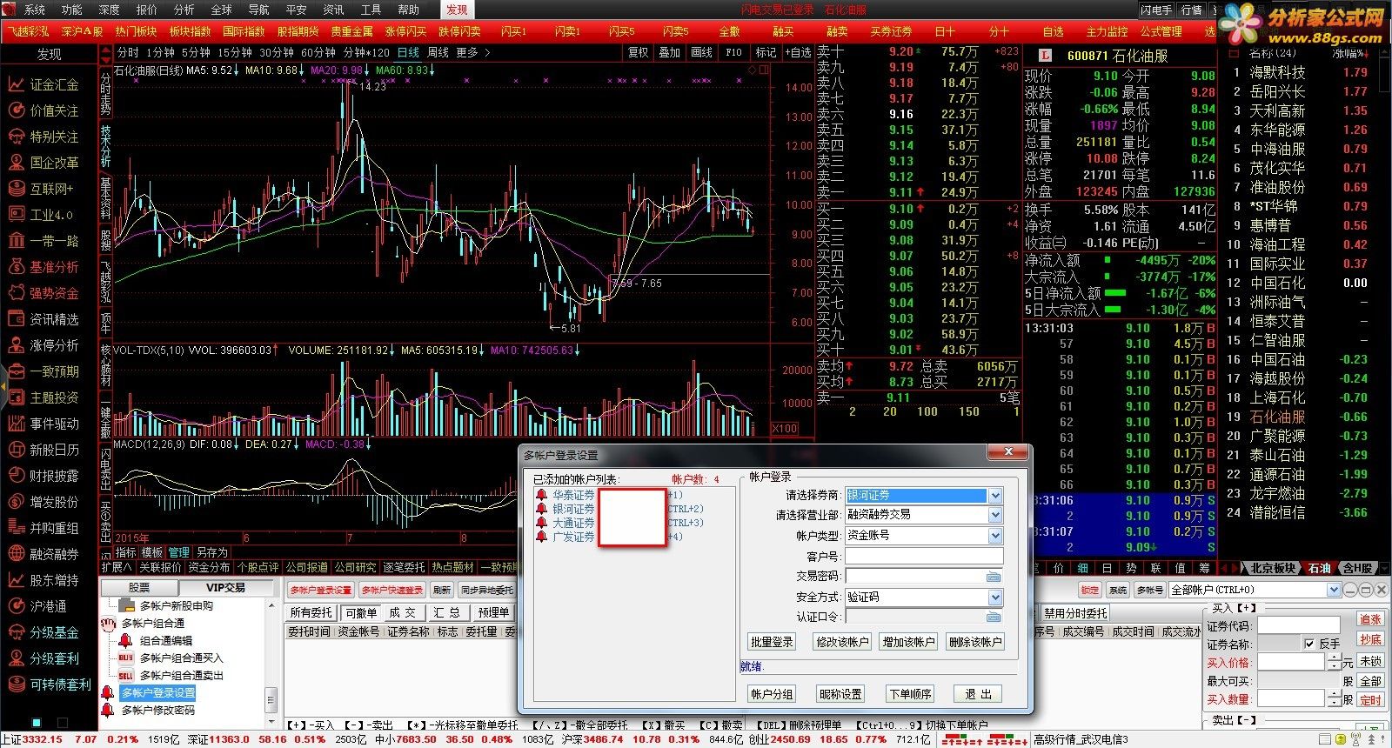Screen dimensions: 1392x748
Task: Click the 证券代码 input field
Action: point(1299,625)
